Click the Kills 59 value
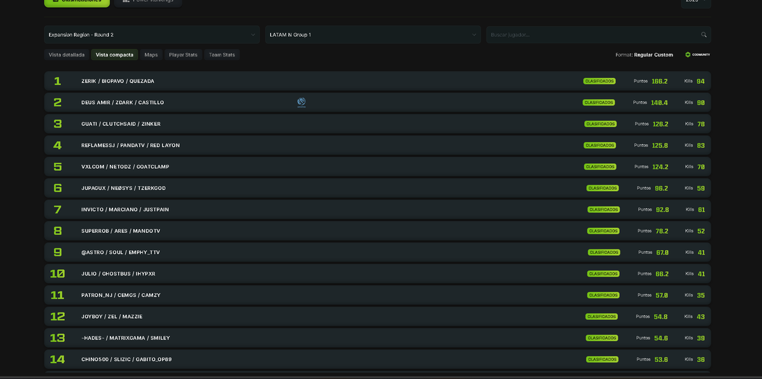Screen dimensions: 762x379 coord(701,188)
